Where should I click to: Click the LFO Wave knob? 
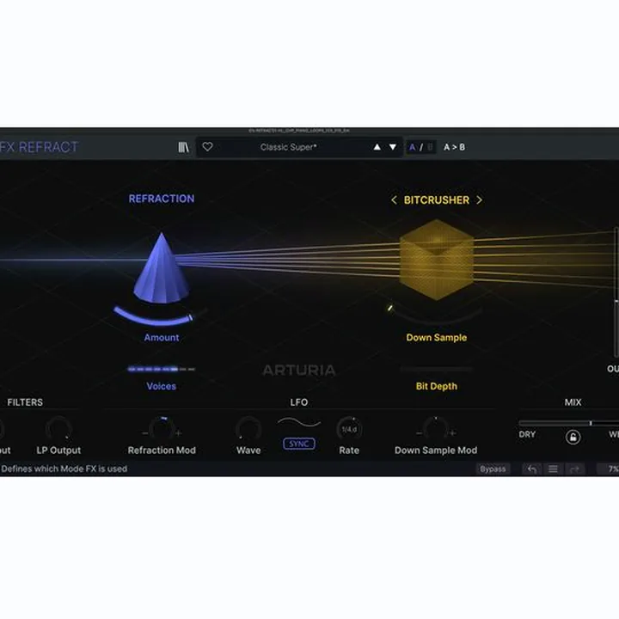pos(248,429)
